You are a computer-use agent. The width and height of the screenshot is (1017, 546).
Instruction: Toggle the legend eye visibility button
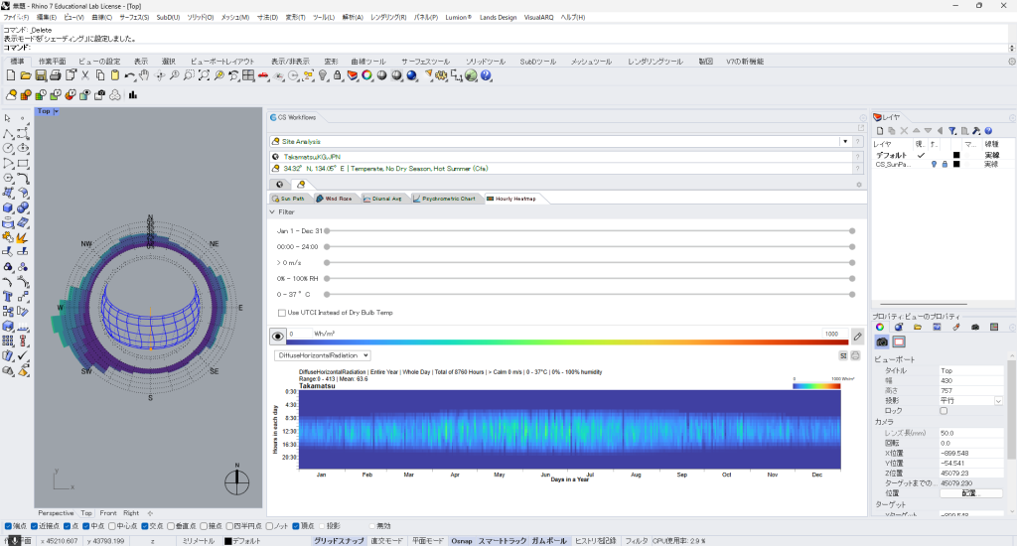(277, 338)
